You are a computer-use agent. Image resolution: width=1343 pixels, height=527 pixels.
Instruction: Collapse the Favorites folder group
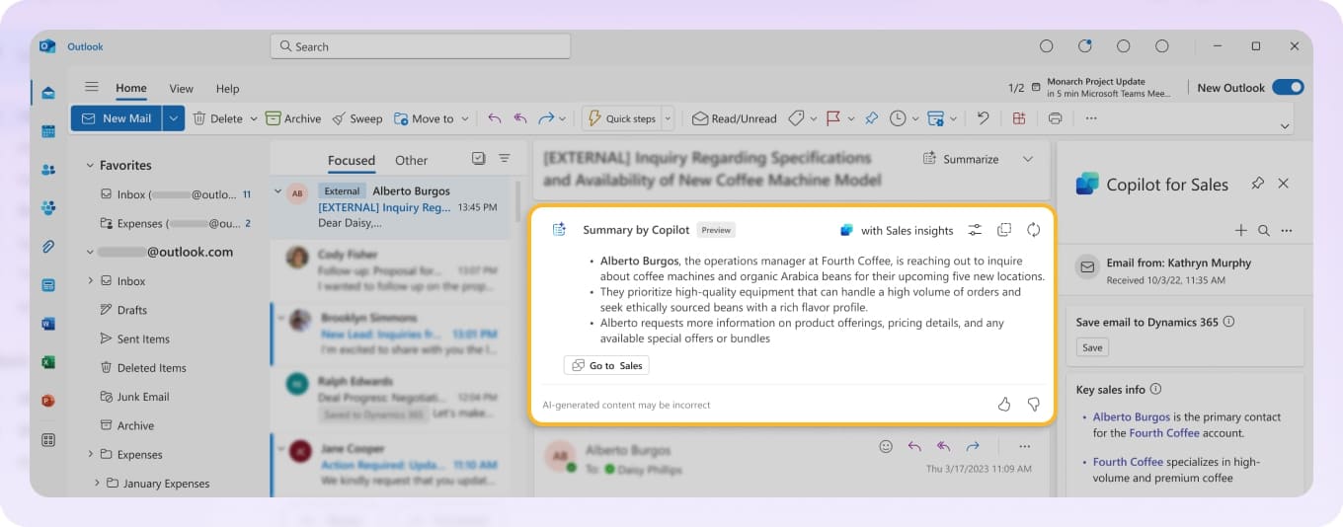click(90, 166)
